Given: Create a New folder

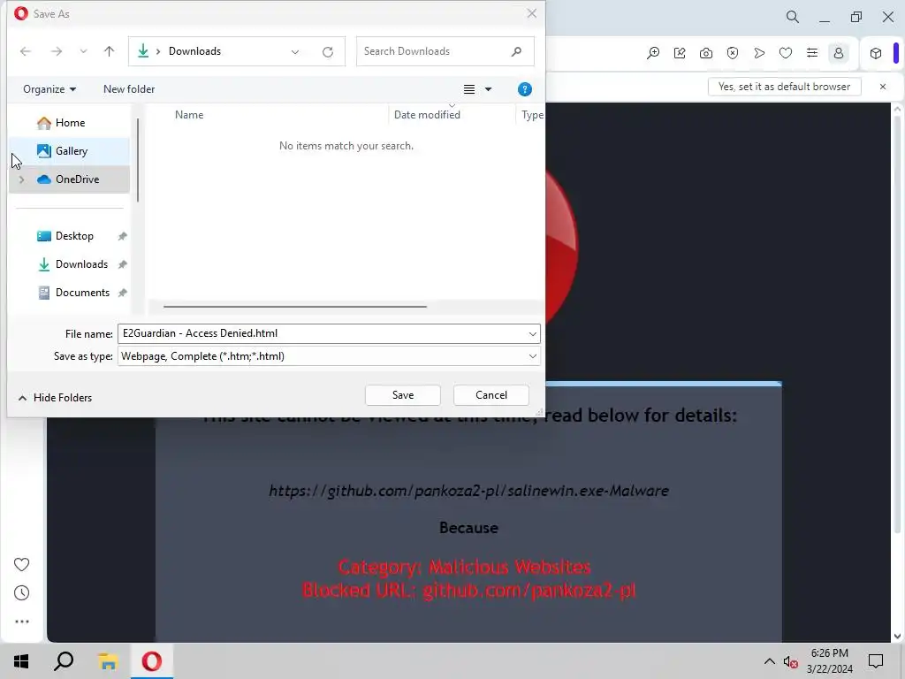Looking at the screenshot, I should point(129,89).
